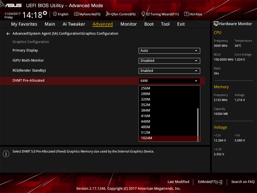Click the light bulb EZ Tuning icon
The image size is (257, 193).
click(x=143, y=14)
